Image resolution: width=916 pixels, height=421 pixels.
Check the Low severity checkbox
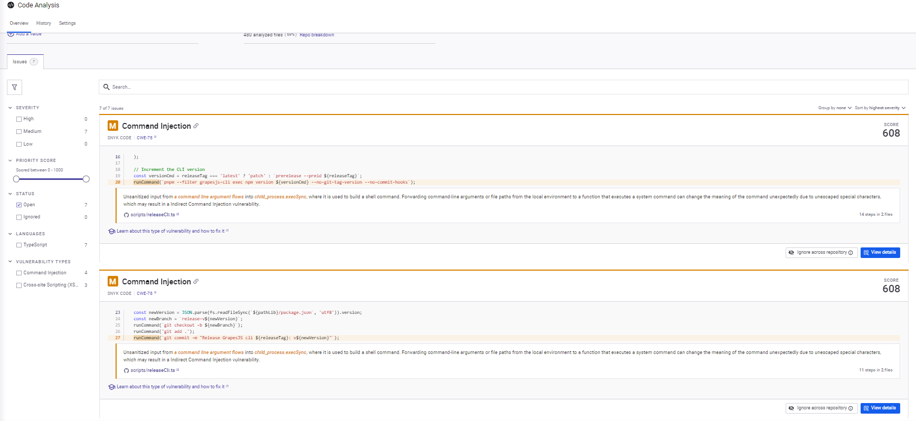(19, 144)
